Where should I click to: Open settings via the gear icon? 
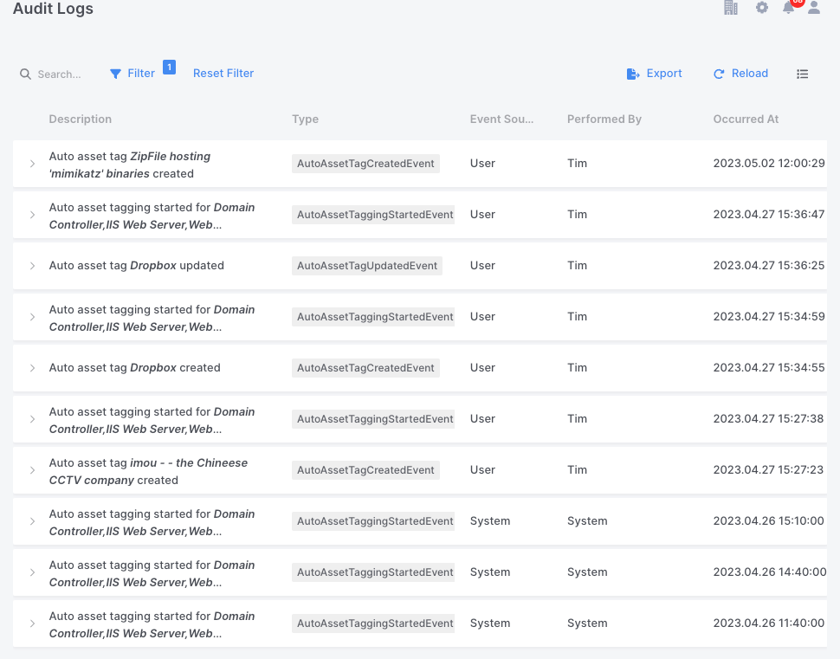pyautogui.click(x=762, y=8)
